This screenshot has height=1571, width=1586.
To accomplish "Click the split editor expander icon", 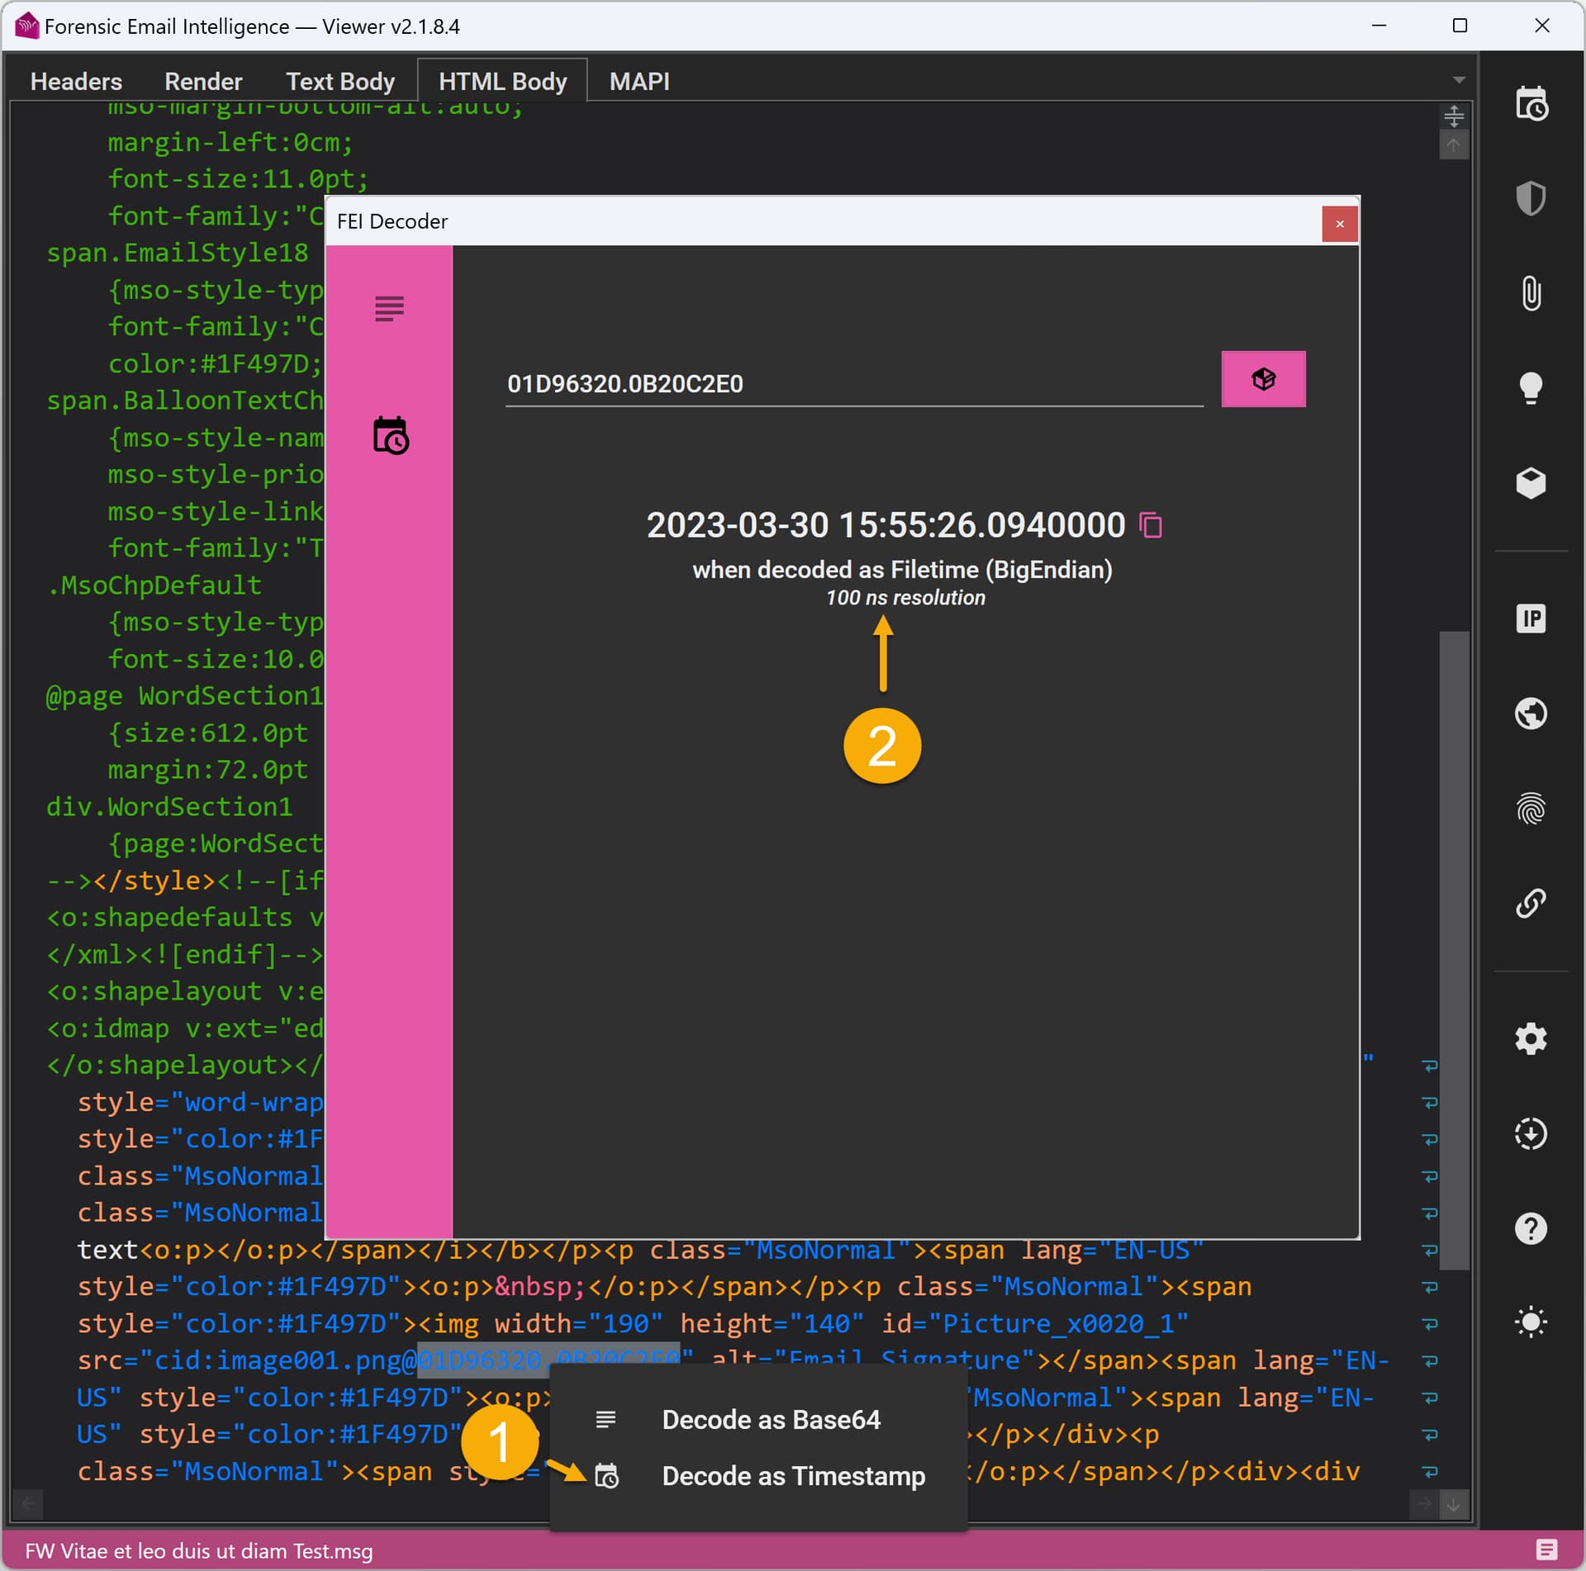I will 1454,116.
